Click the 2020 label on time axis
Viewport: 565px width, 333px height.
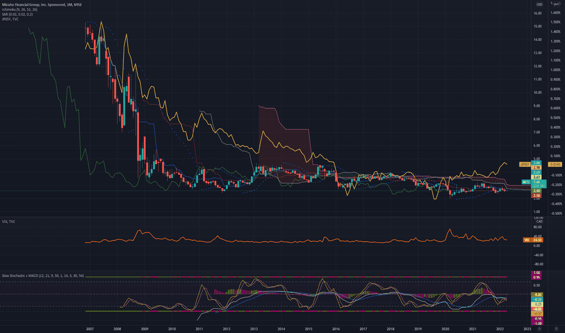point(445,329)
